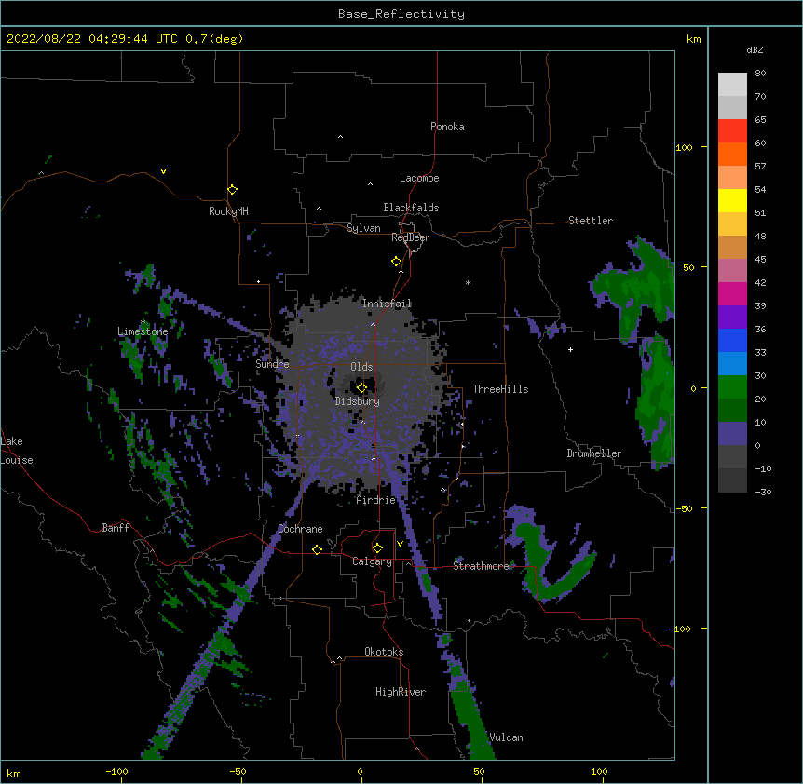Image resolution: width=803 pixels, height=784 pixels.
Task: Click the Vulcan label
Action: click(x=506, y=737)
